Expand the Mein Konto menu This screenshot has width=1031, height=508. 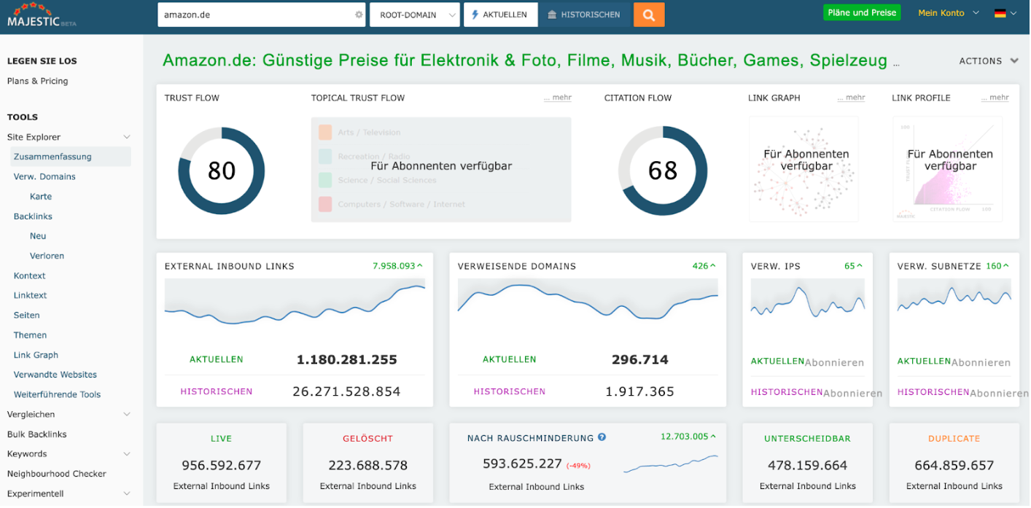pos(948,13)
